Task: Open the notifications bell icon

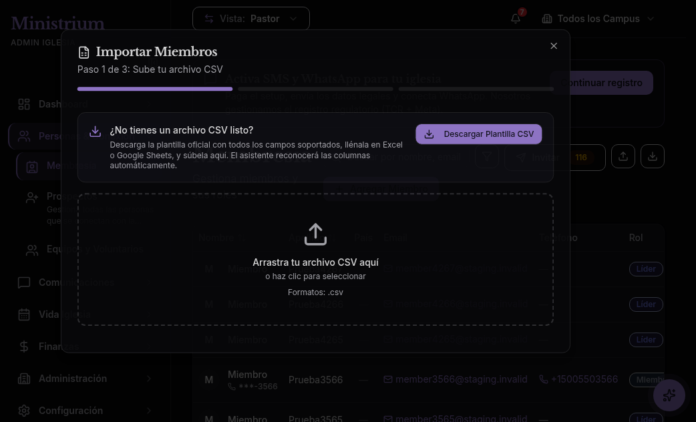Action: coord(516,19)
